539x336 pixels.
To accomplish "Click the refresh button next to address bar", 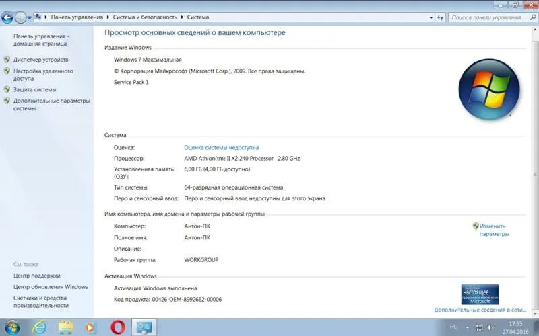I will (441, 17).
